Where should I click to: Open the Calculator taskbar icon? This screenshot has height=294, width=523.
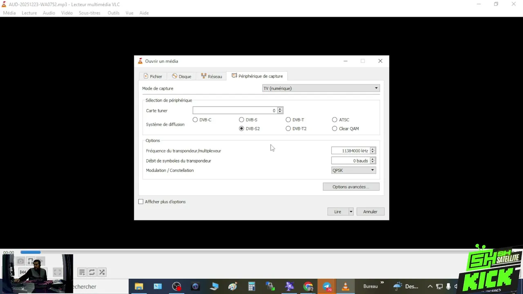coord(252,287)
